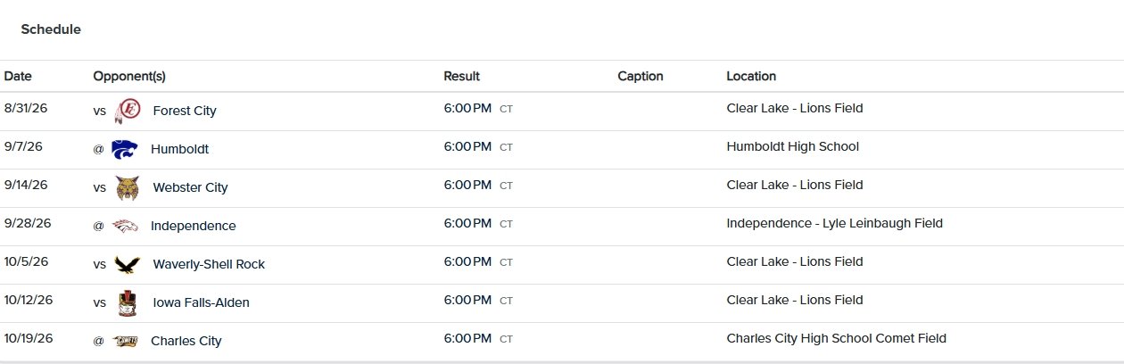Open the Charles City team link
This screenshot has height=364, width=1124.
pyautogui.click(x=186, y=341)
